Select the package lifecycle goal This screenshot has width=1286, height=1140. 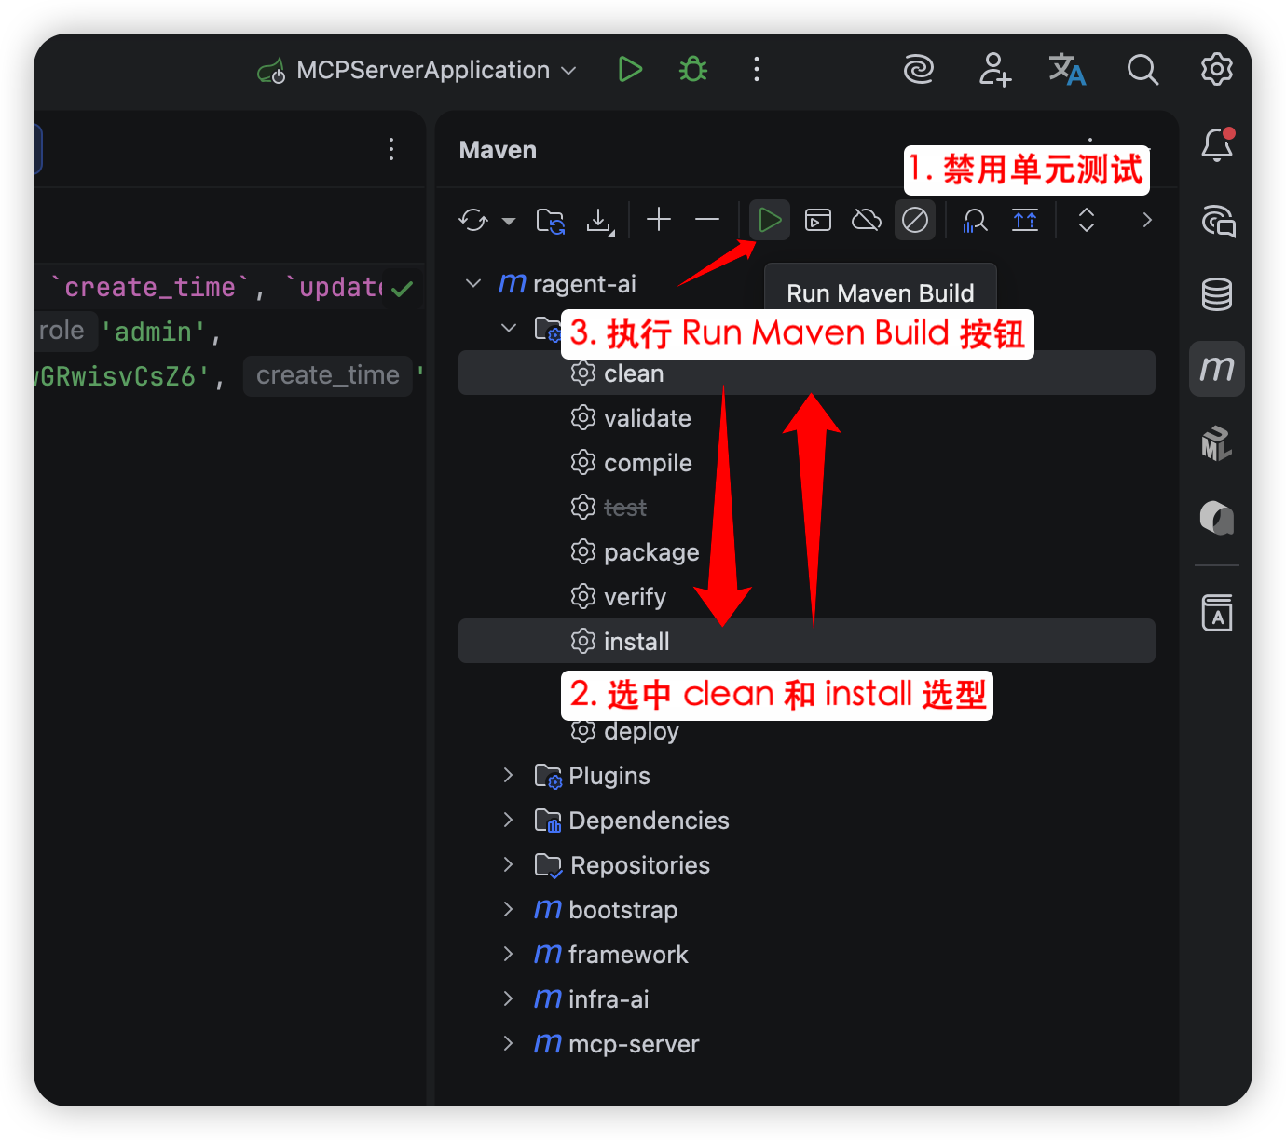[650, 552]
